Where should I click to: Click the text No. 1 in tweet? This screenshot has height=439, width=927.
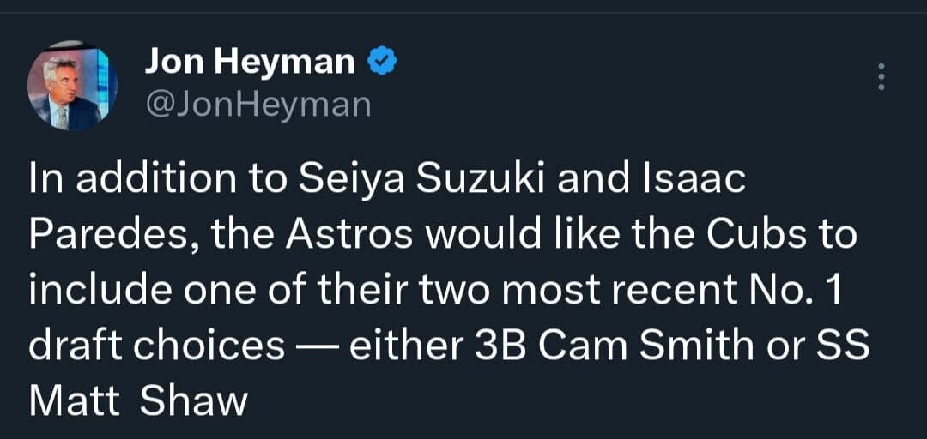[x=803, y=290]
